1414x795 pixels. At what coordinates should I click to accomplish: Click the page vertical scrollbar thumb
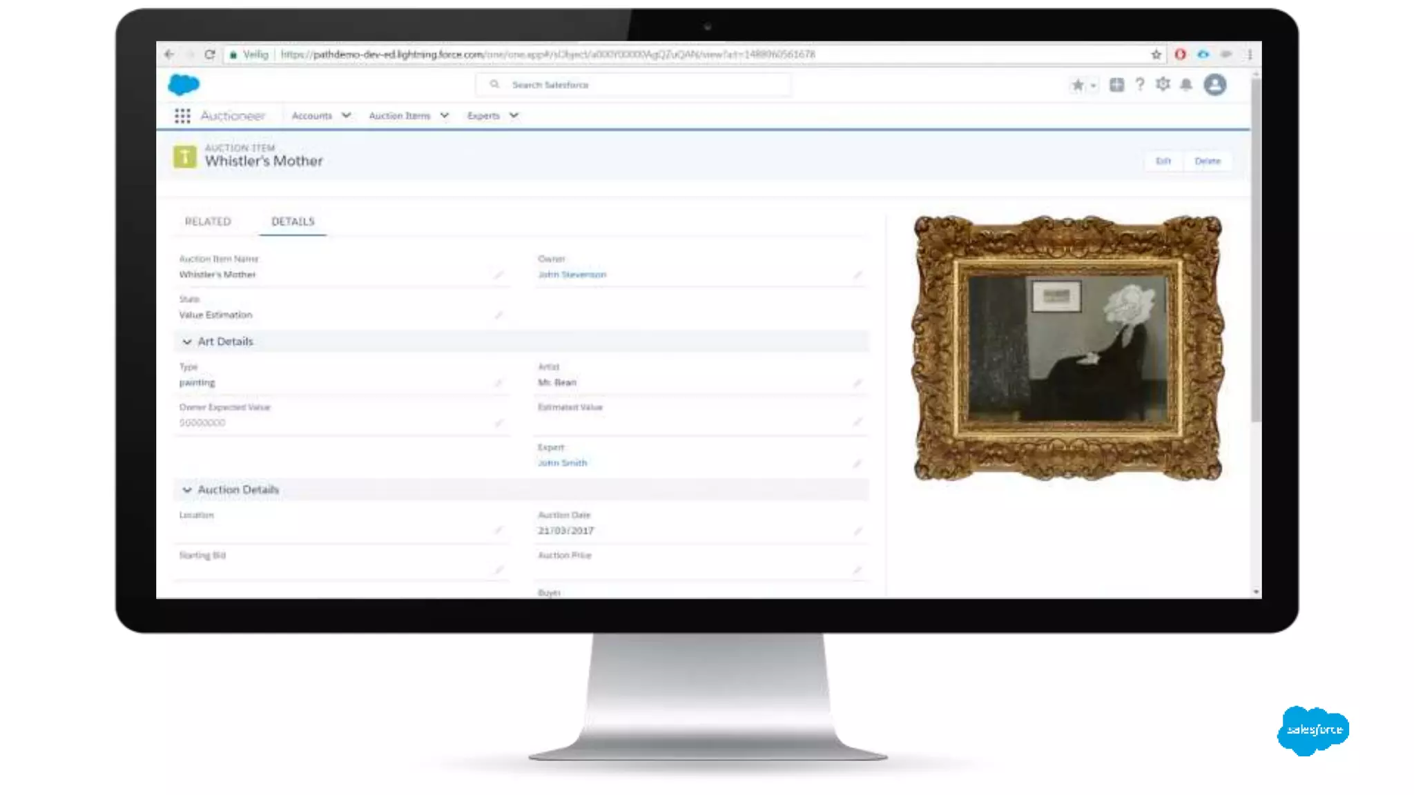tap(1256, 248)
